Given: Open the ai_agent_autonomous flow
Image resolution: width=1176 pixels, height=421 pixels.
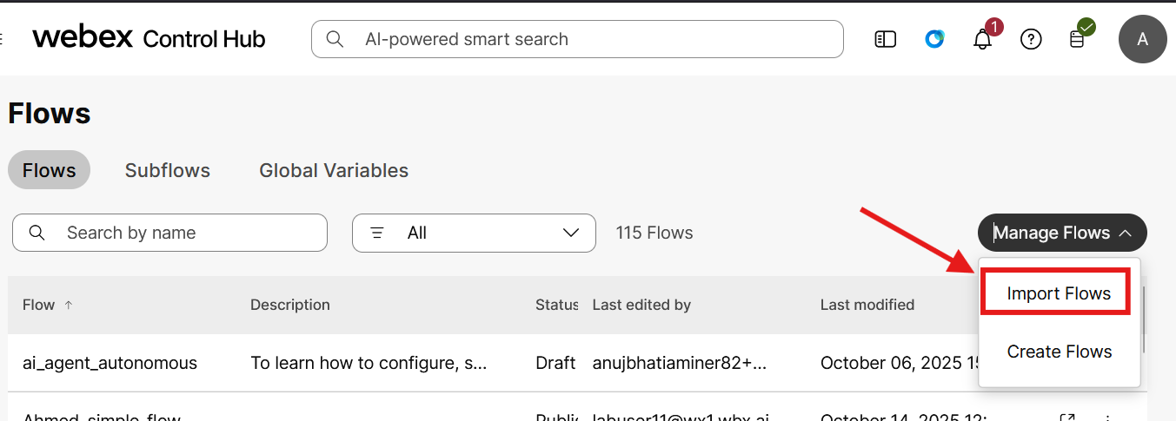Looking at the screenshot, I should point(110,363).
